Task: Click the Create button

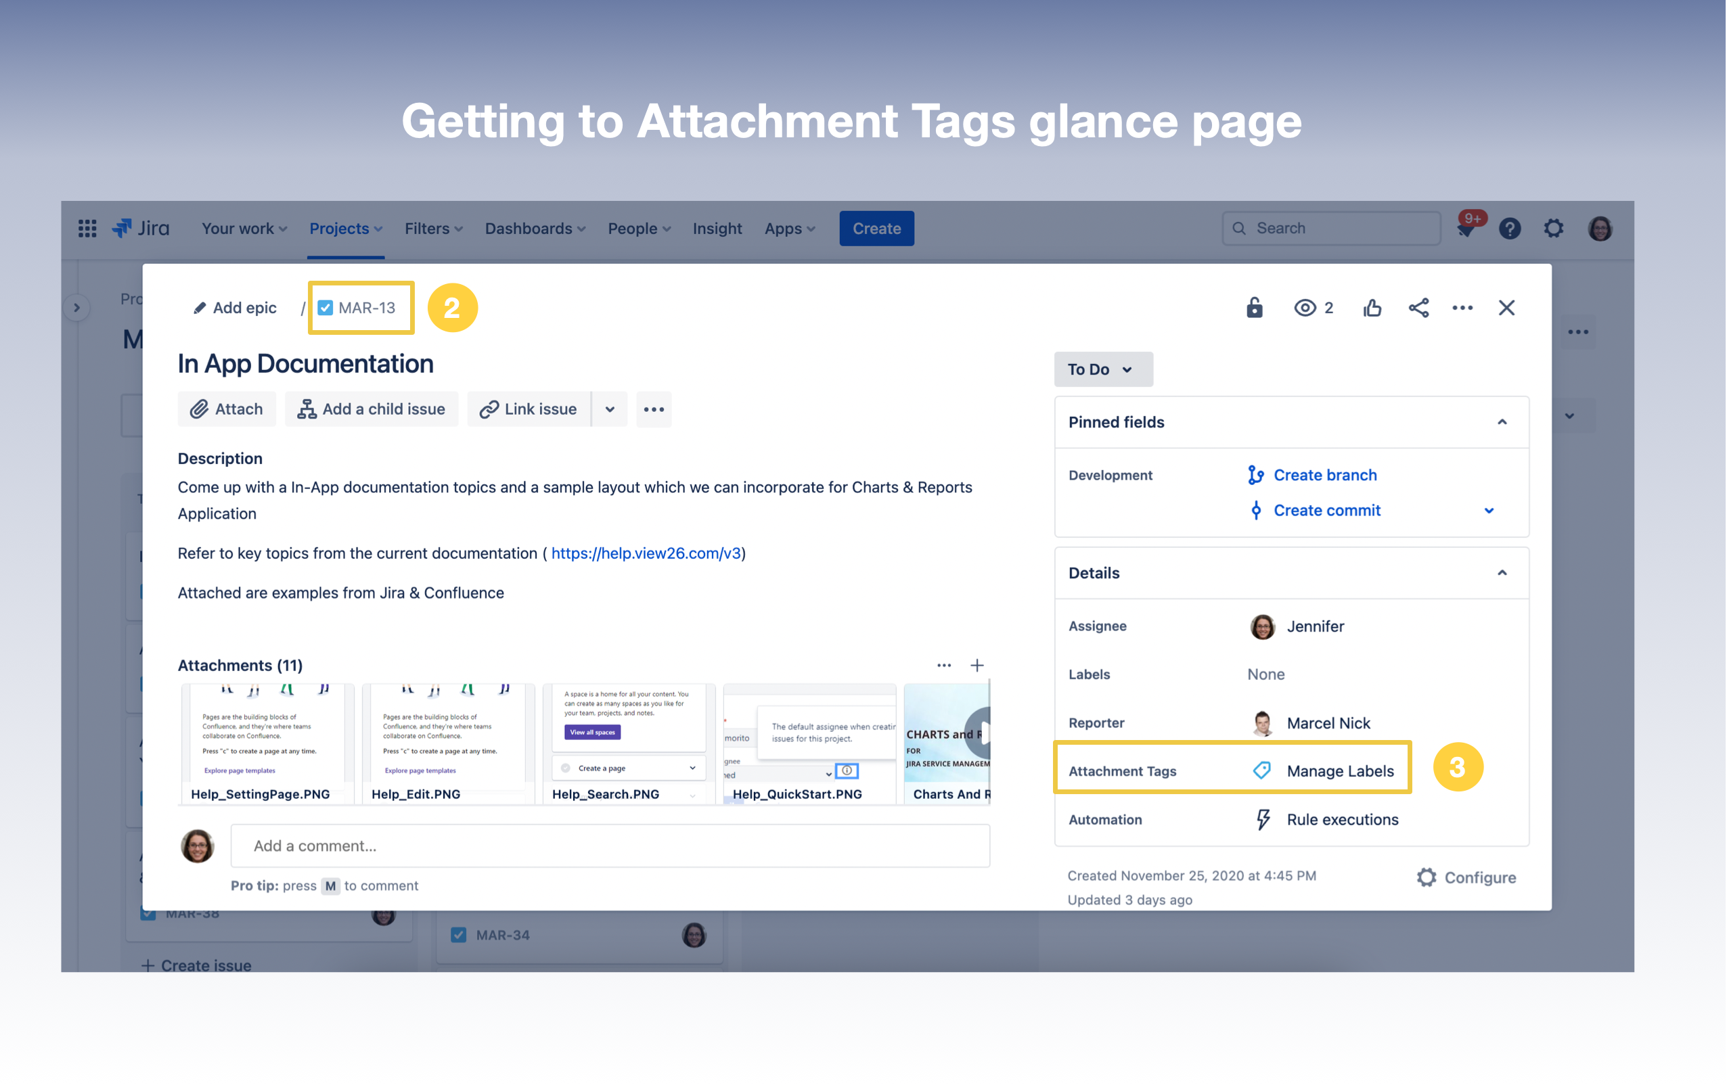Action: (876, 228)
